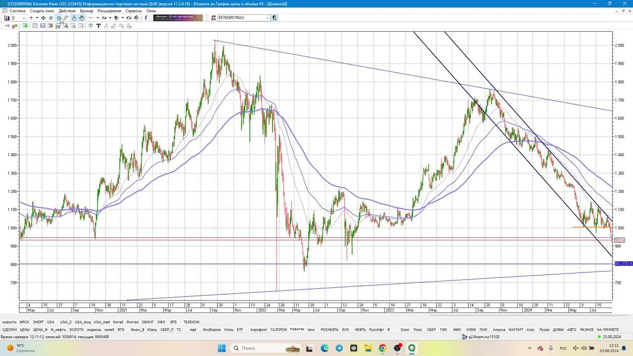Switch to the ТЕЛЕКОМ tab

191,322
